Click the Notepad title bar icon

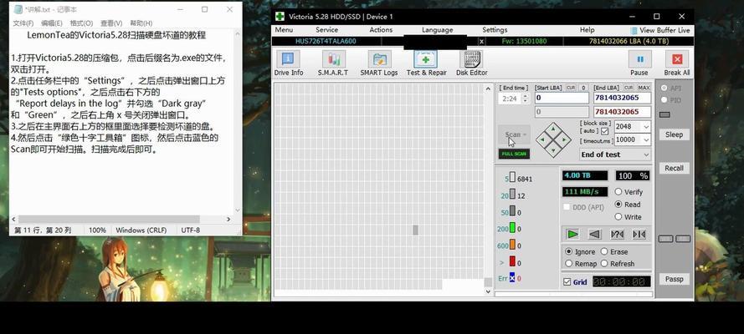pos(18,9)
